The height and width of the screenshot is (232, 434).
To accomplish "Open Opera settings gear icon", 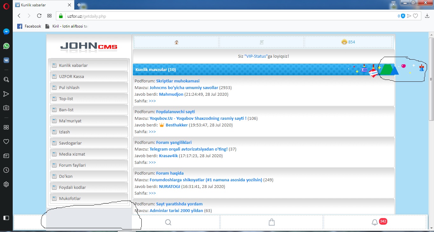I will click(6, 184).
